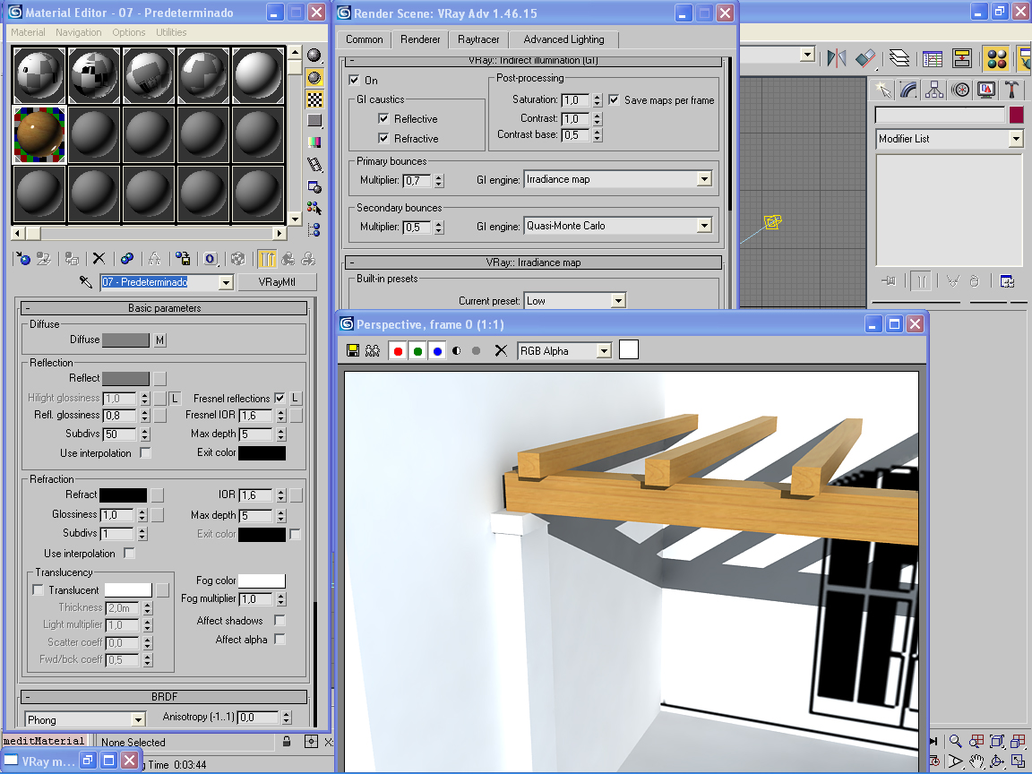Open Layer Manager icon
Image resolution: width=1032 pixels, height=774 pixels.
pos(899,58)
